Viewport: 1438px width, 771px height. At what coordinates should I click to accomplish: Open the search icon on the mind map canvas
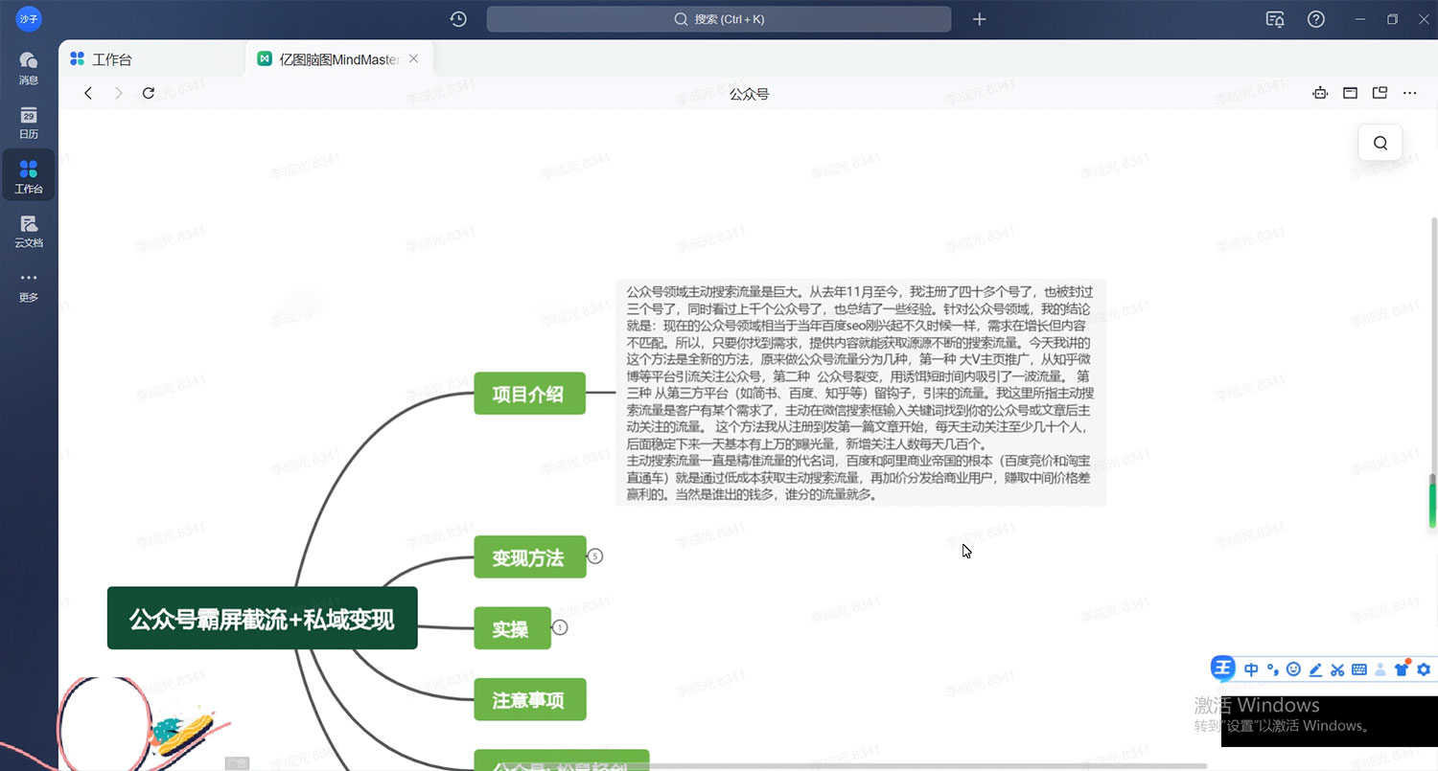(x=1380, y=142)
